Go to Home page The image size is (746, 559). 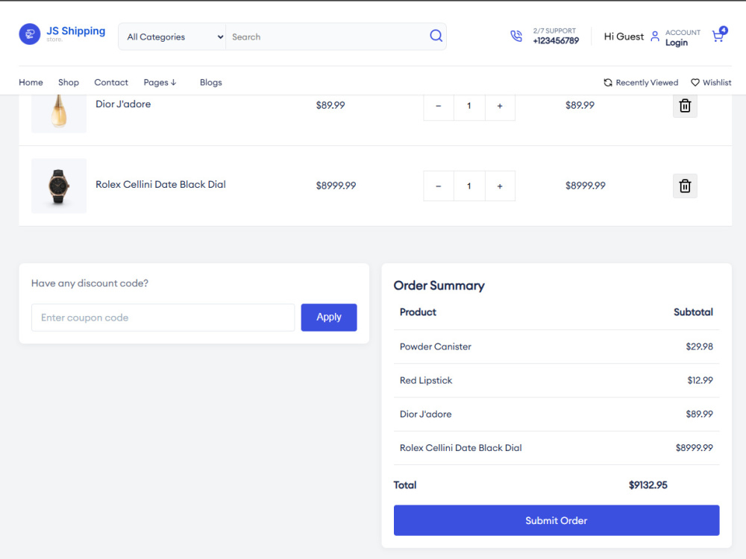pyautogui.click(x=31, y=83)
